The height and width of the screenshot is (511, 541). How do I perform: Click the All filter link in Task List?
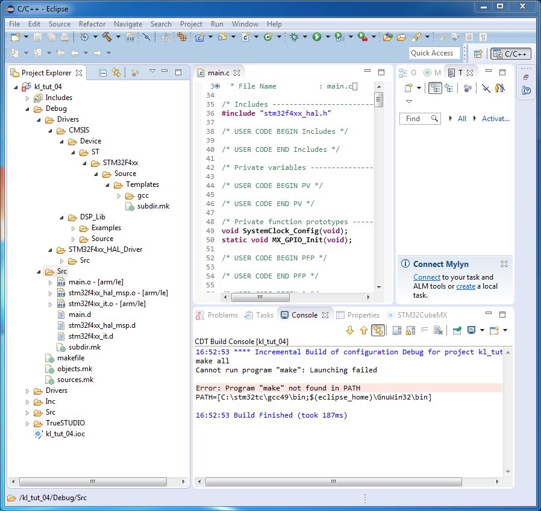462,118
